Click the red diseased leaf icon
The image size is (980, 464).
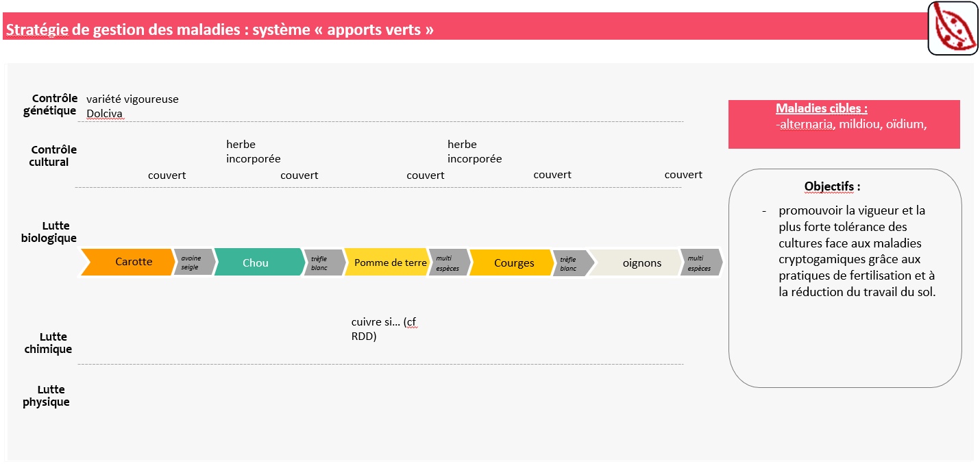953,28
